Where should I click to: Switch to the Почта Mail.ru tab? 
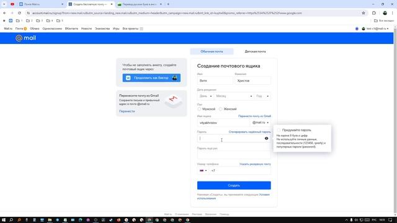point(40,4)
